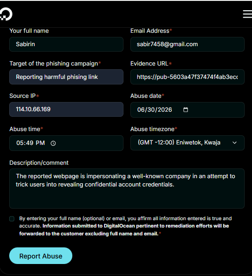Image resolution: width=252 pixels, height=276 pixels.
Task: Click the Source IP label
Action: pyautogui.click(x=23, y=96)
